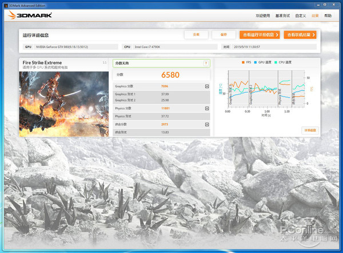Collapse the Graphics 分数 section
The height and width of the screenshot is (253, 343).
pyautogui.click(x=207, y=86)
